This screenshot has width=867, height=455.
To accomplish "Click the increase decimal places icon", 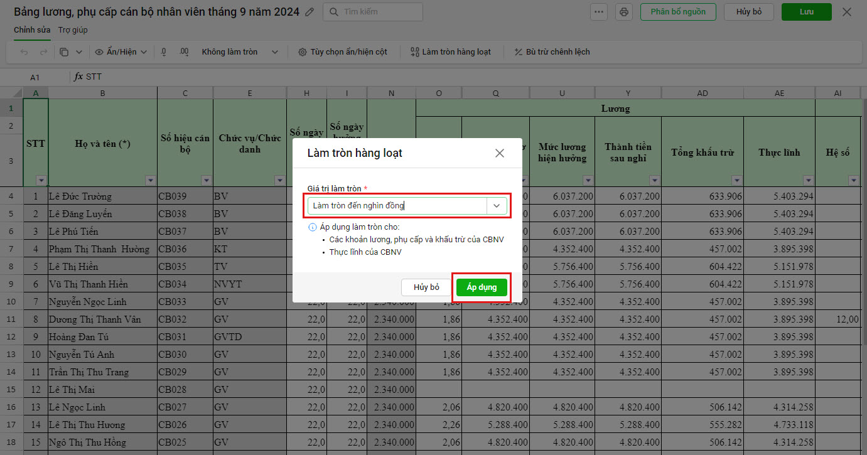I will click(184, 52).
